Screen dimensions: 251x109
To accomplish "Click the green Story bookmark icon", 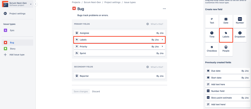I will click(6, 49).
